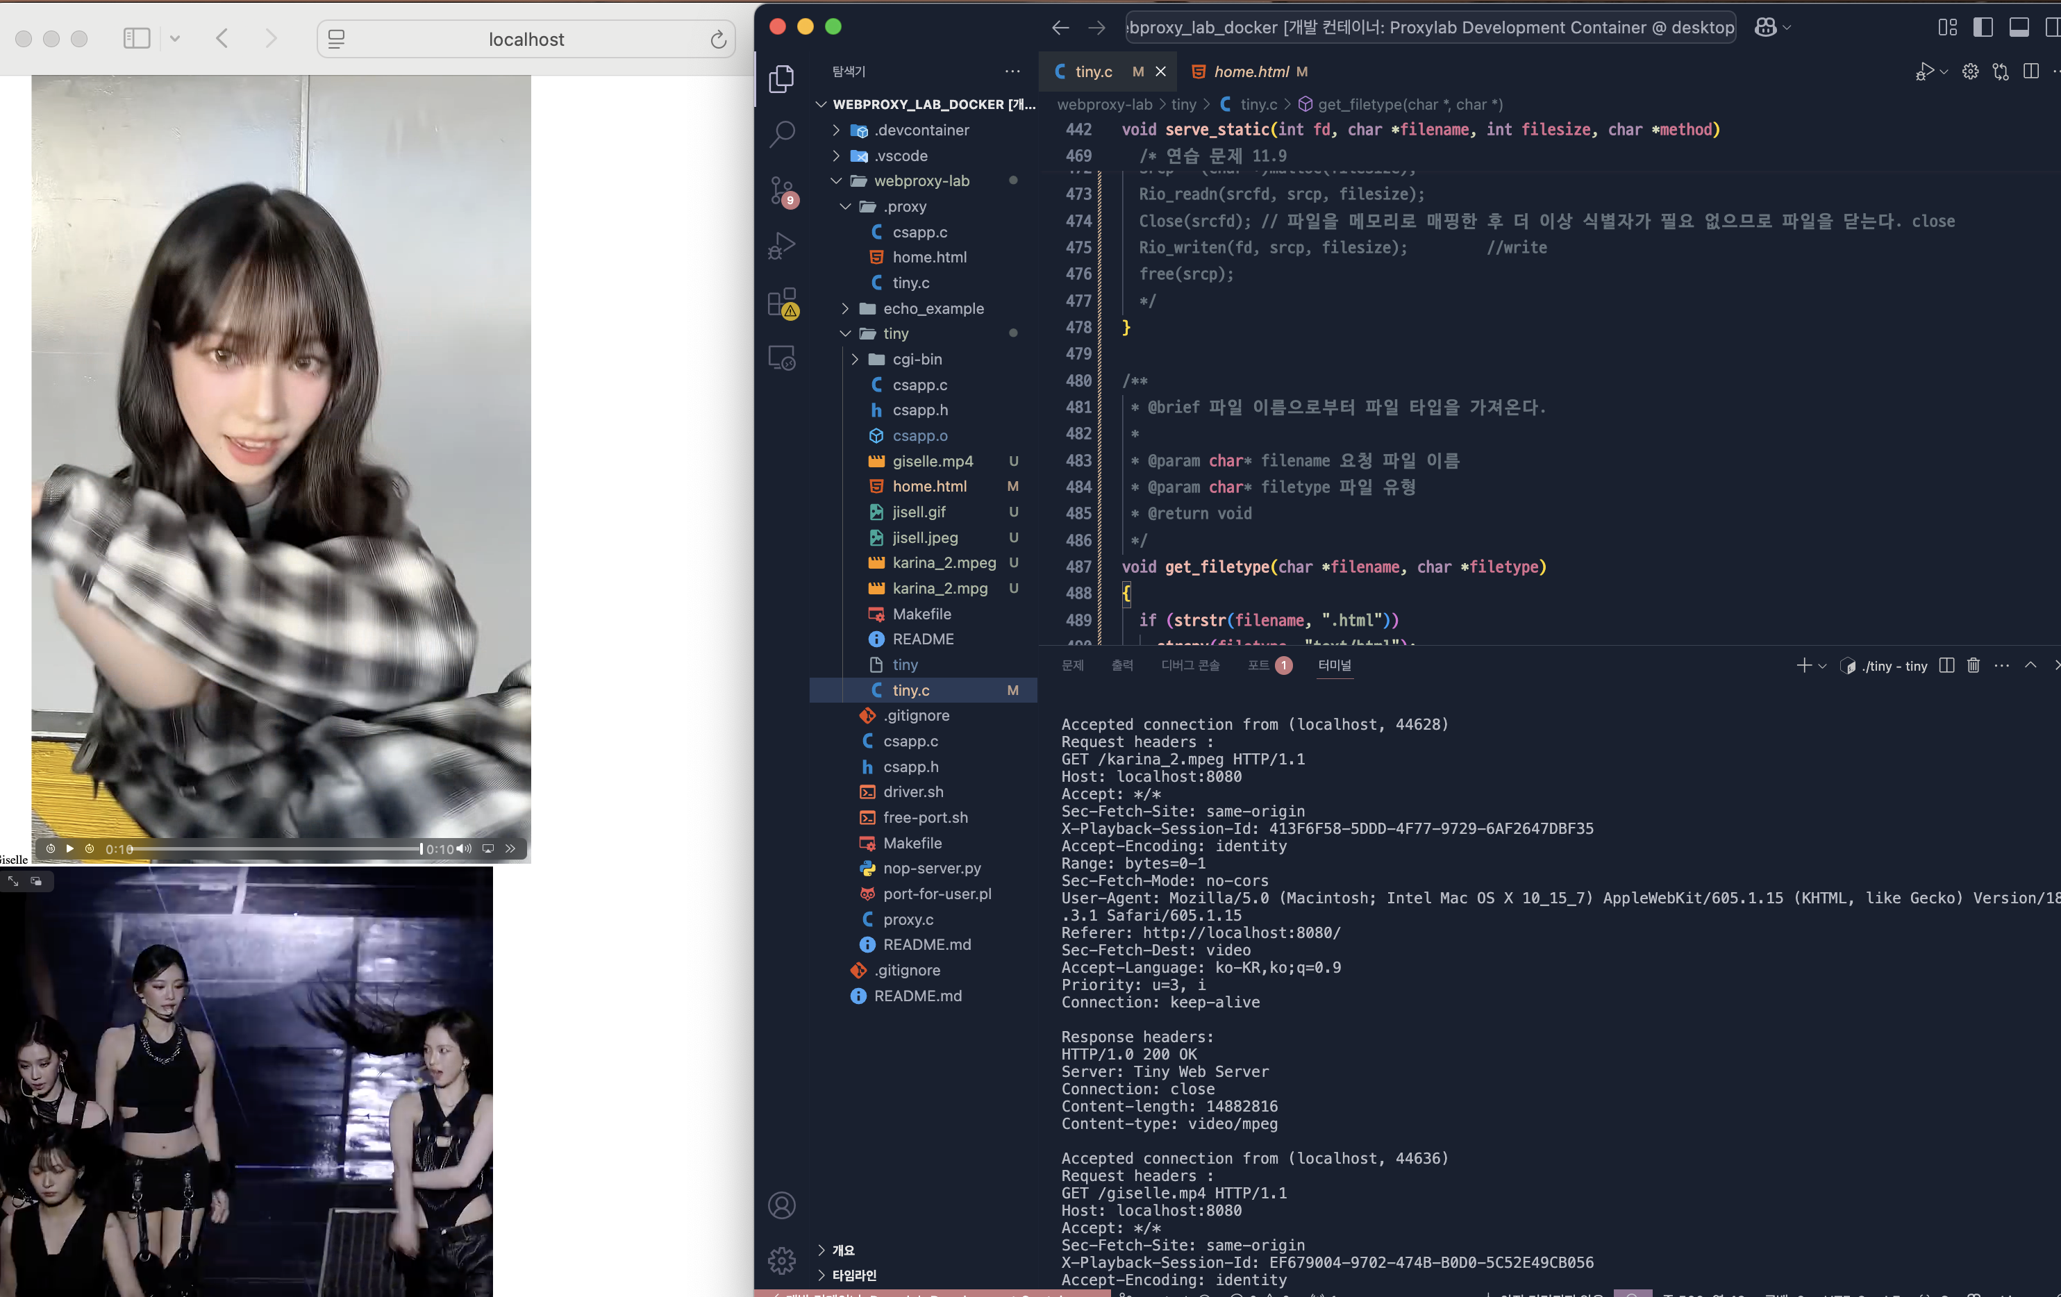This screenshot has width=2061, height=1297.
Task: Click the Accounts icon in activity bar
Action: coord(781,1205)
